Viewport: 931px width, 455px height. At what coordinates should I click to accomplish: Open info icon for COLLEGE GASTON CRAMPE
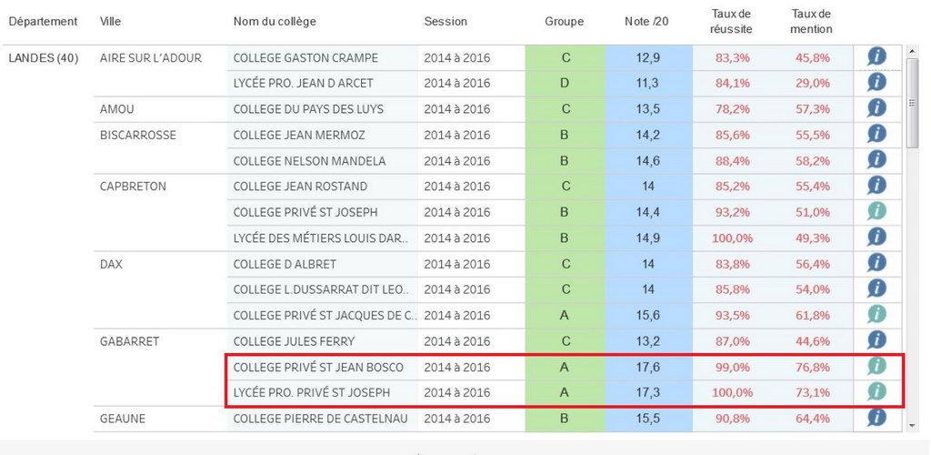click(x=876, y=56)
